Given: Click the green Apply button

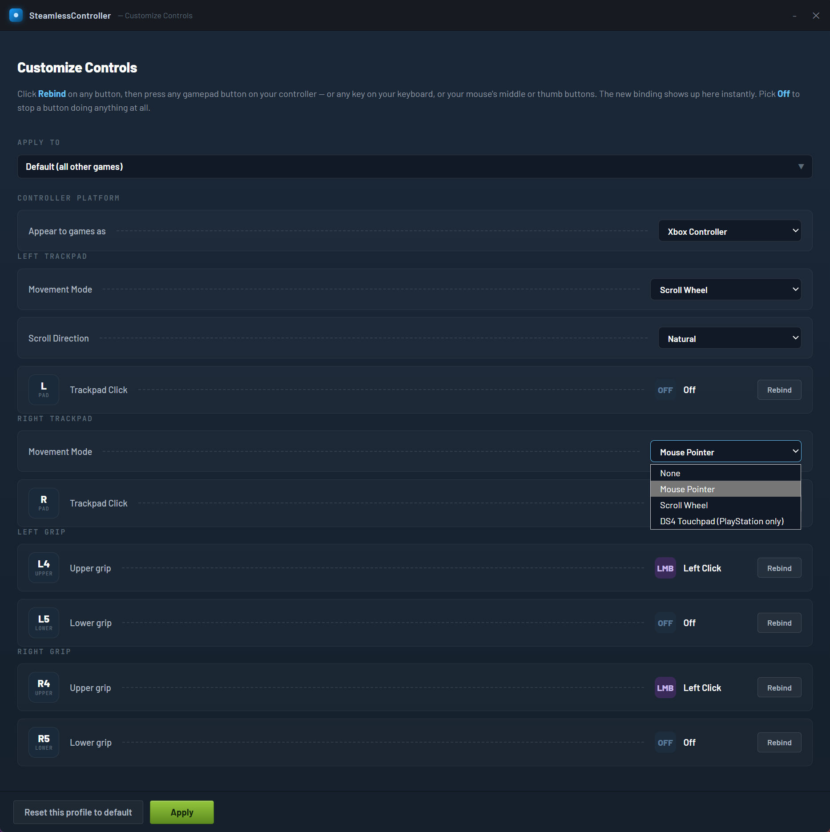Looking at the screenshot, I should (x=182, y=812).
